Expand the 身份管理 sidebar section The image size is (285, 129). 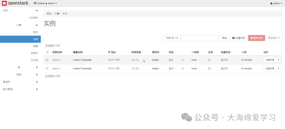(20, 89)
